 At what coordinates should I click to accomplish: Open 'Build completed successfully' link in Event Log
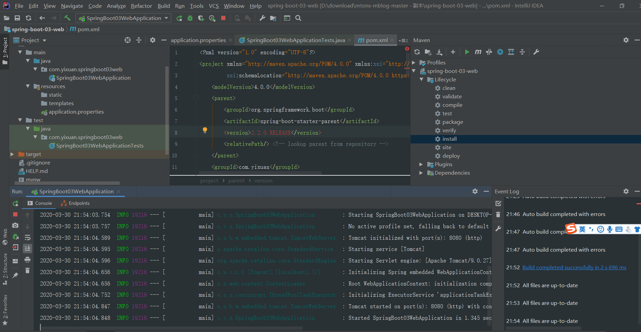click(x=574, y=267)
